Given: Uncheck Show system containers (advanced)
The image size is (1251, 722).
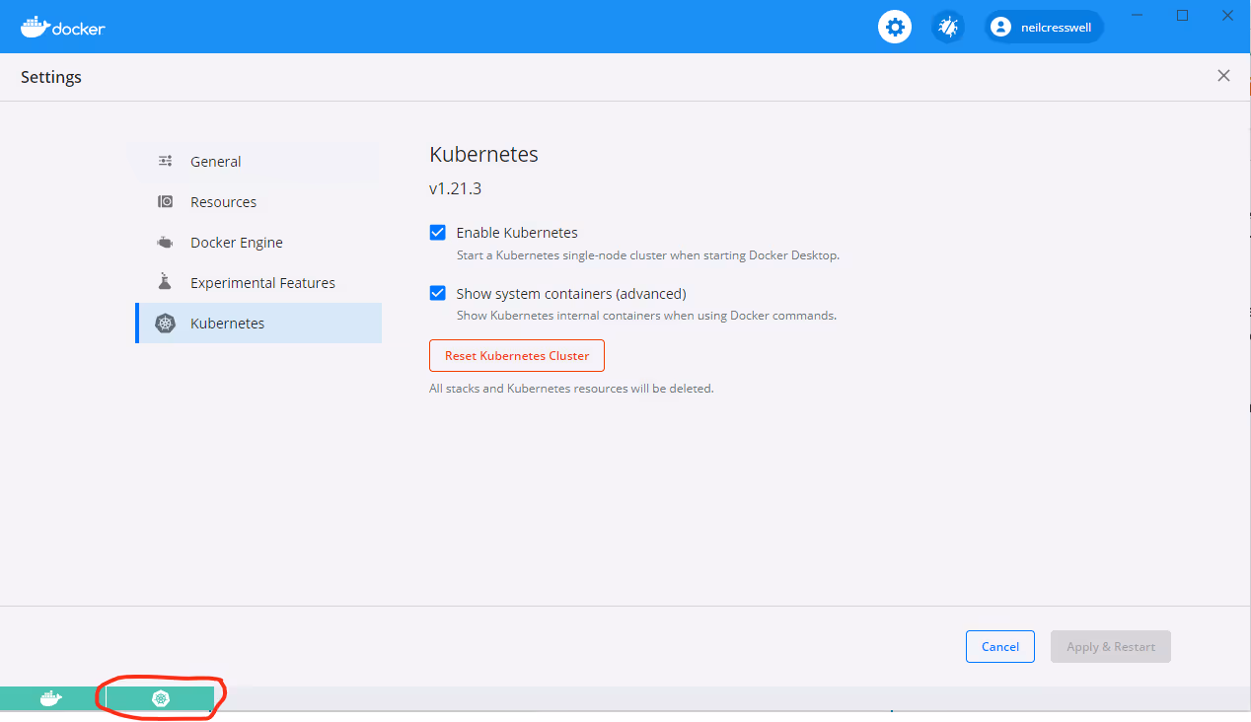Looking at the screenshot, I should click(438, 293).
